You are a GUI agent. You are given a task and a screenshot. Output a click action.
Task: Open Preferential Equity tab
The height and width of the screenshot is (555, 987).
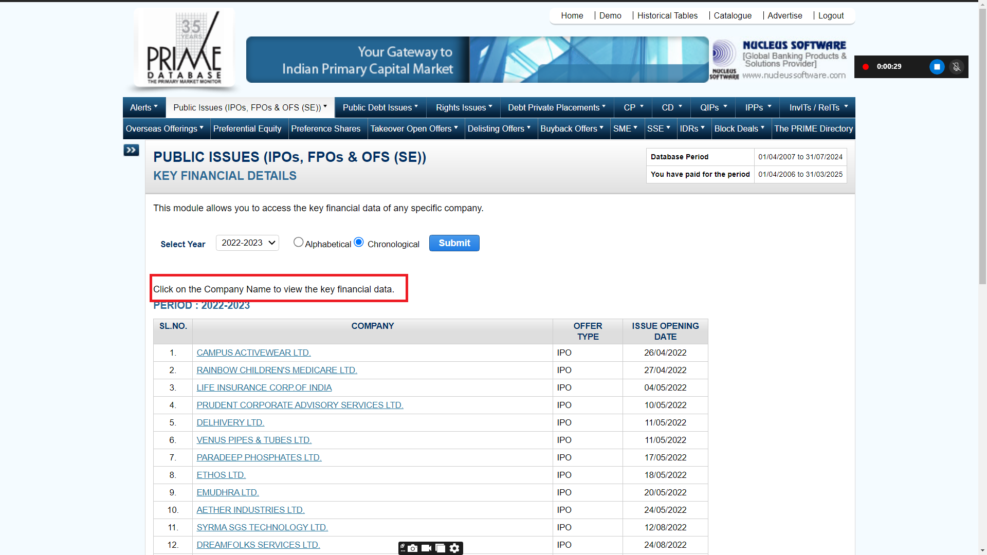point(247,128)
